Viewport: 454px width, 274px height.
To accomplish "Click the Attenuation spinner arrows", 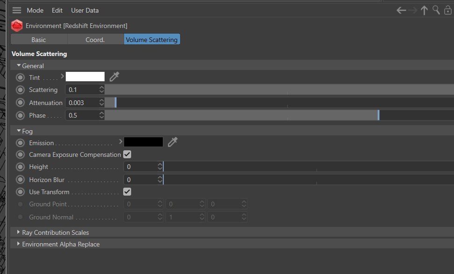I will 101,102.
